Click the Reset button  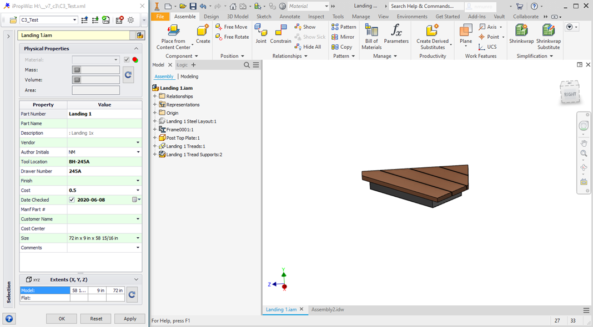(x=96, y=319)
